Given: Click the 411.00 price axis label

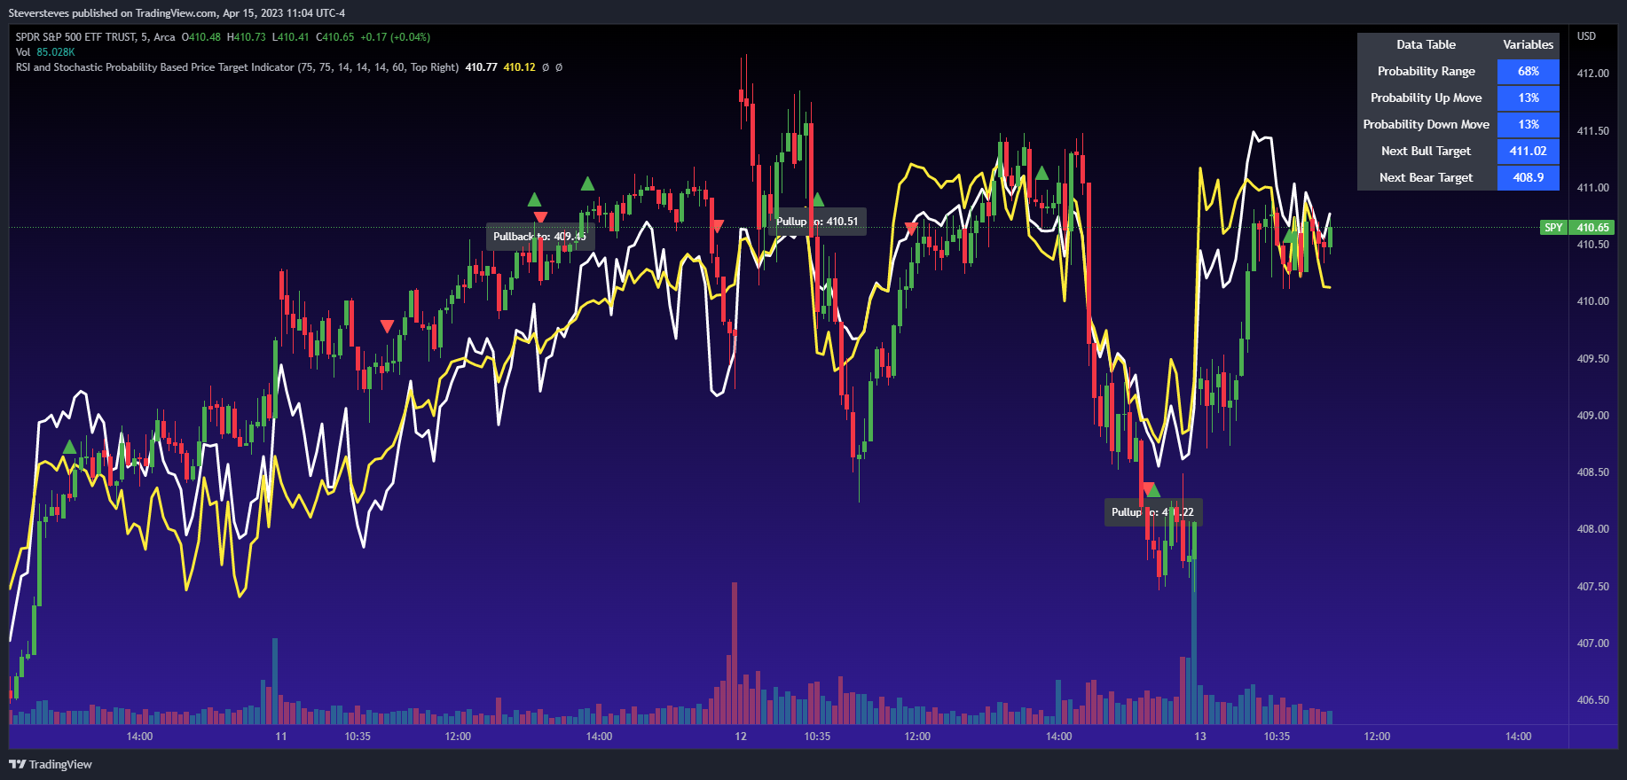Looking at the screenshot, I should tap(1592, 188).
